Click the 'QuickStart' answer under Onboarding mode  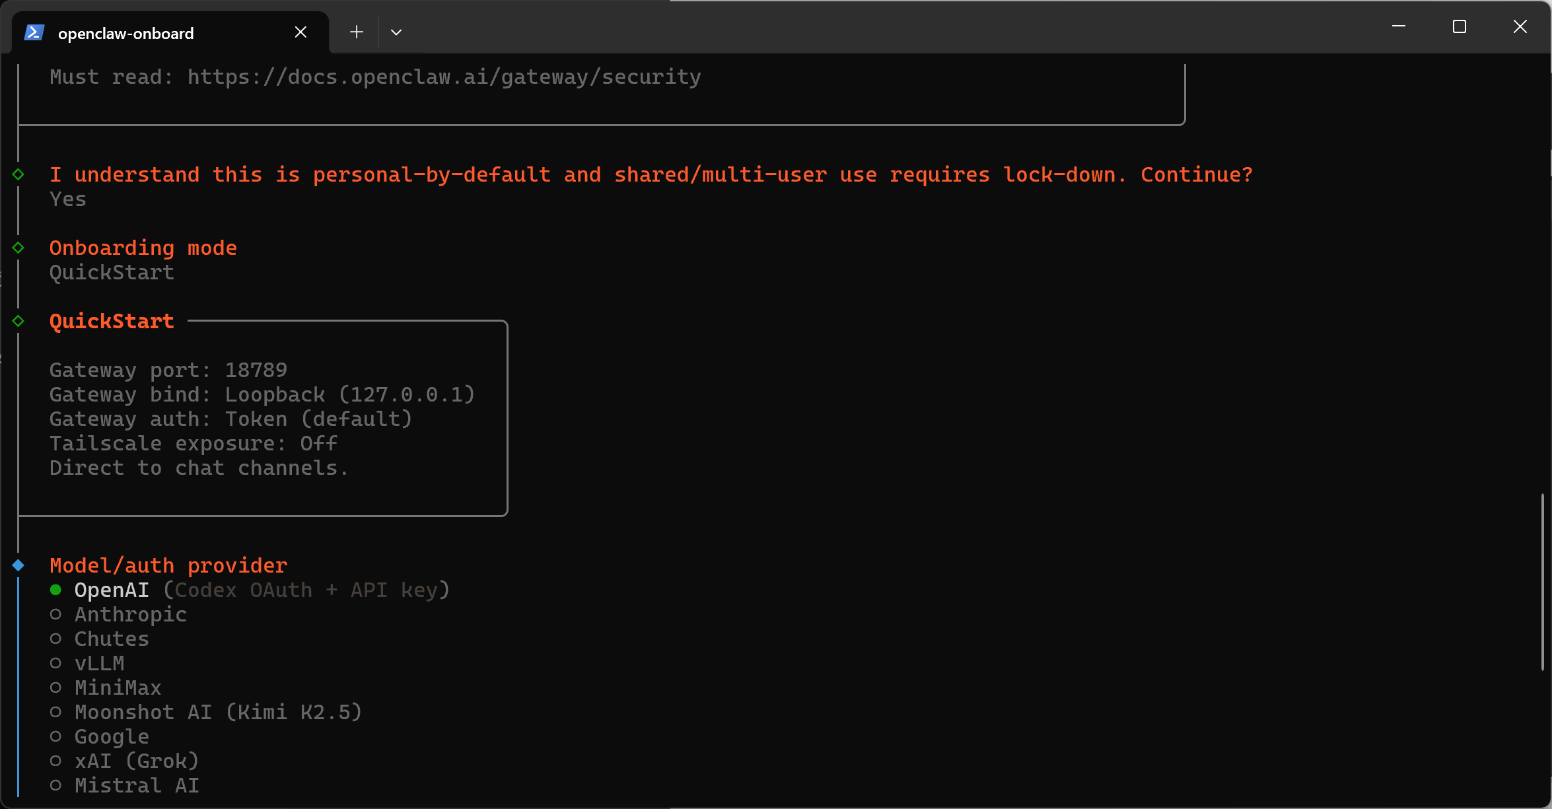(112, 272)
